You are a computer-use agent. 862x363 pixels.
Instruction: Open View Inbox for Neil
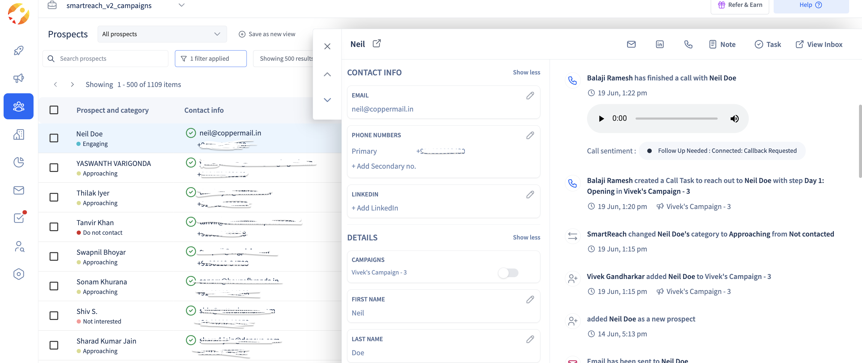pyautogui.click(x=819, y=44)
